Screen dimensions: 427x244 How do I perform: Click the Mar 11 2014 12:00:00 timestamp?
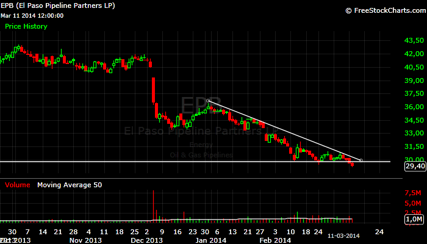[x=32, y=16]
